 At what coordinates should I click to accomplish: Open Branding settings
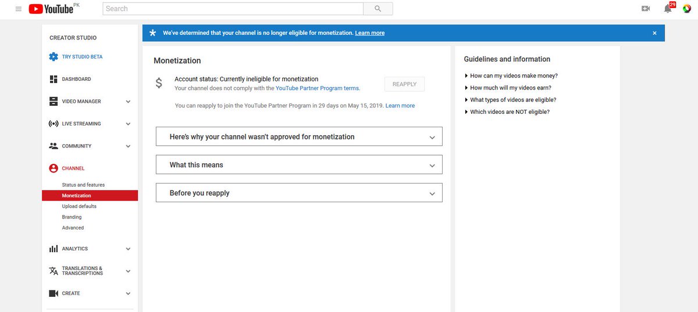pyautogui.click(x=72, y=217)
